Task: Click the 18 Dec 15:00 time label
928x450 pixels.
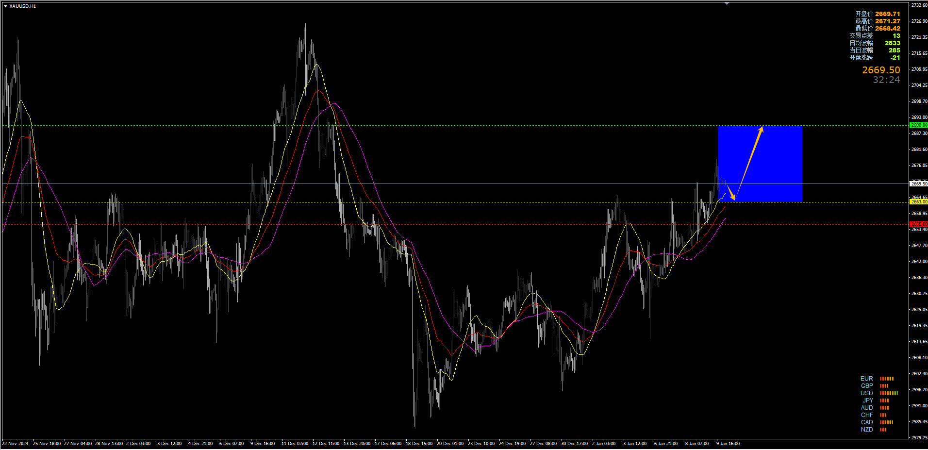Action: (419, 444)
